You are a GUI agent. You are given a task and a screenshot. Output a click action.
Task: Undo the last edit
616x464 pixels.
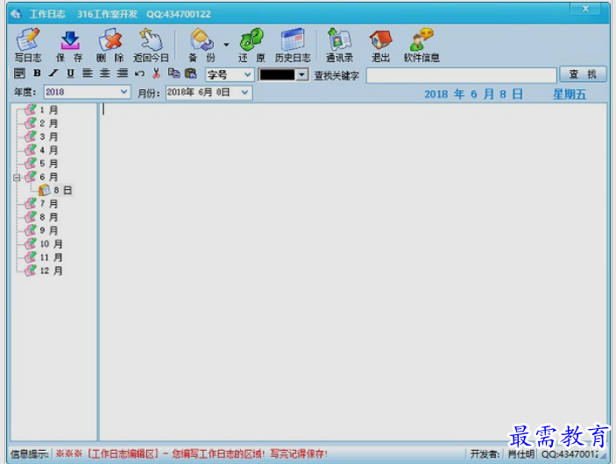pyautogui.click(x=139, y=73)
